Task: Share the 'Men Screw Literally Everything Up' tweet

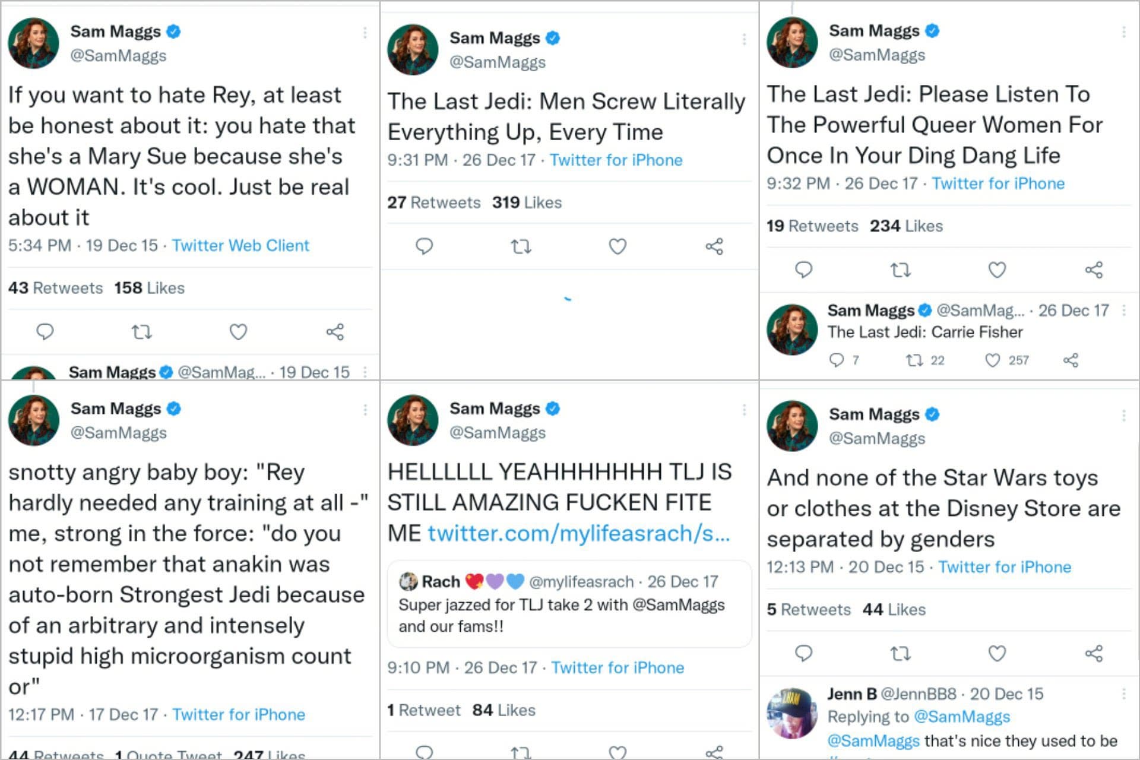Action: 714,246
